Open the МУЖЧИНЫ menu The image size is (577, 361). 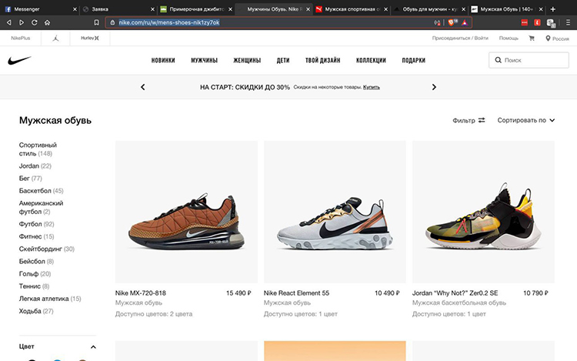tap(204, 60)
